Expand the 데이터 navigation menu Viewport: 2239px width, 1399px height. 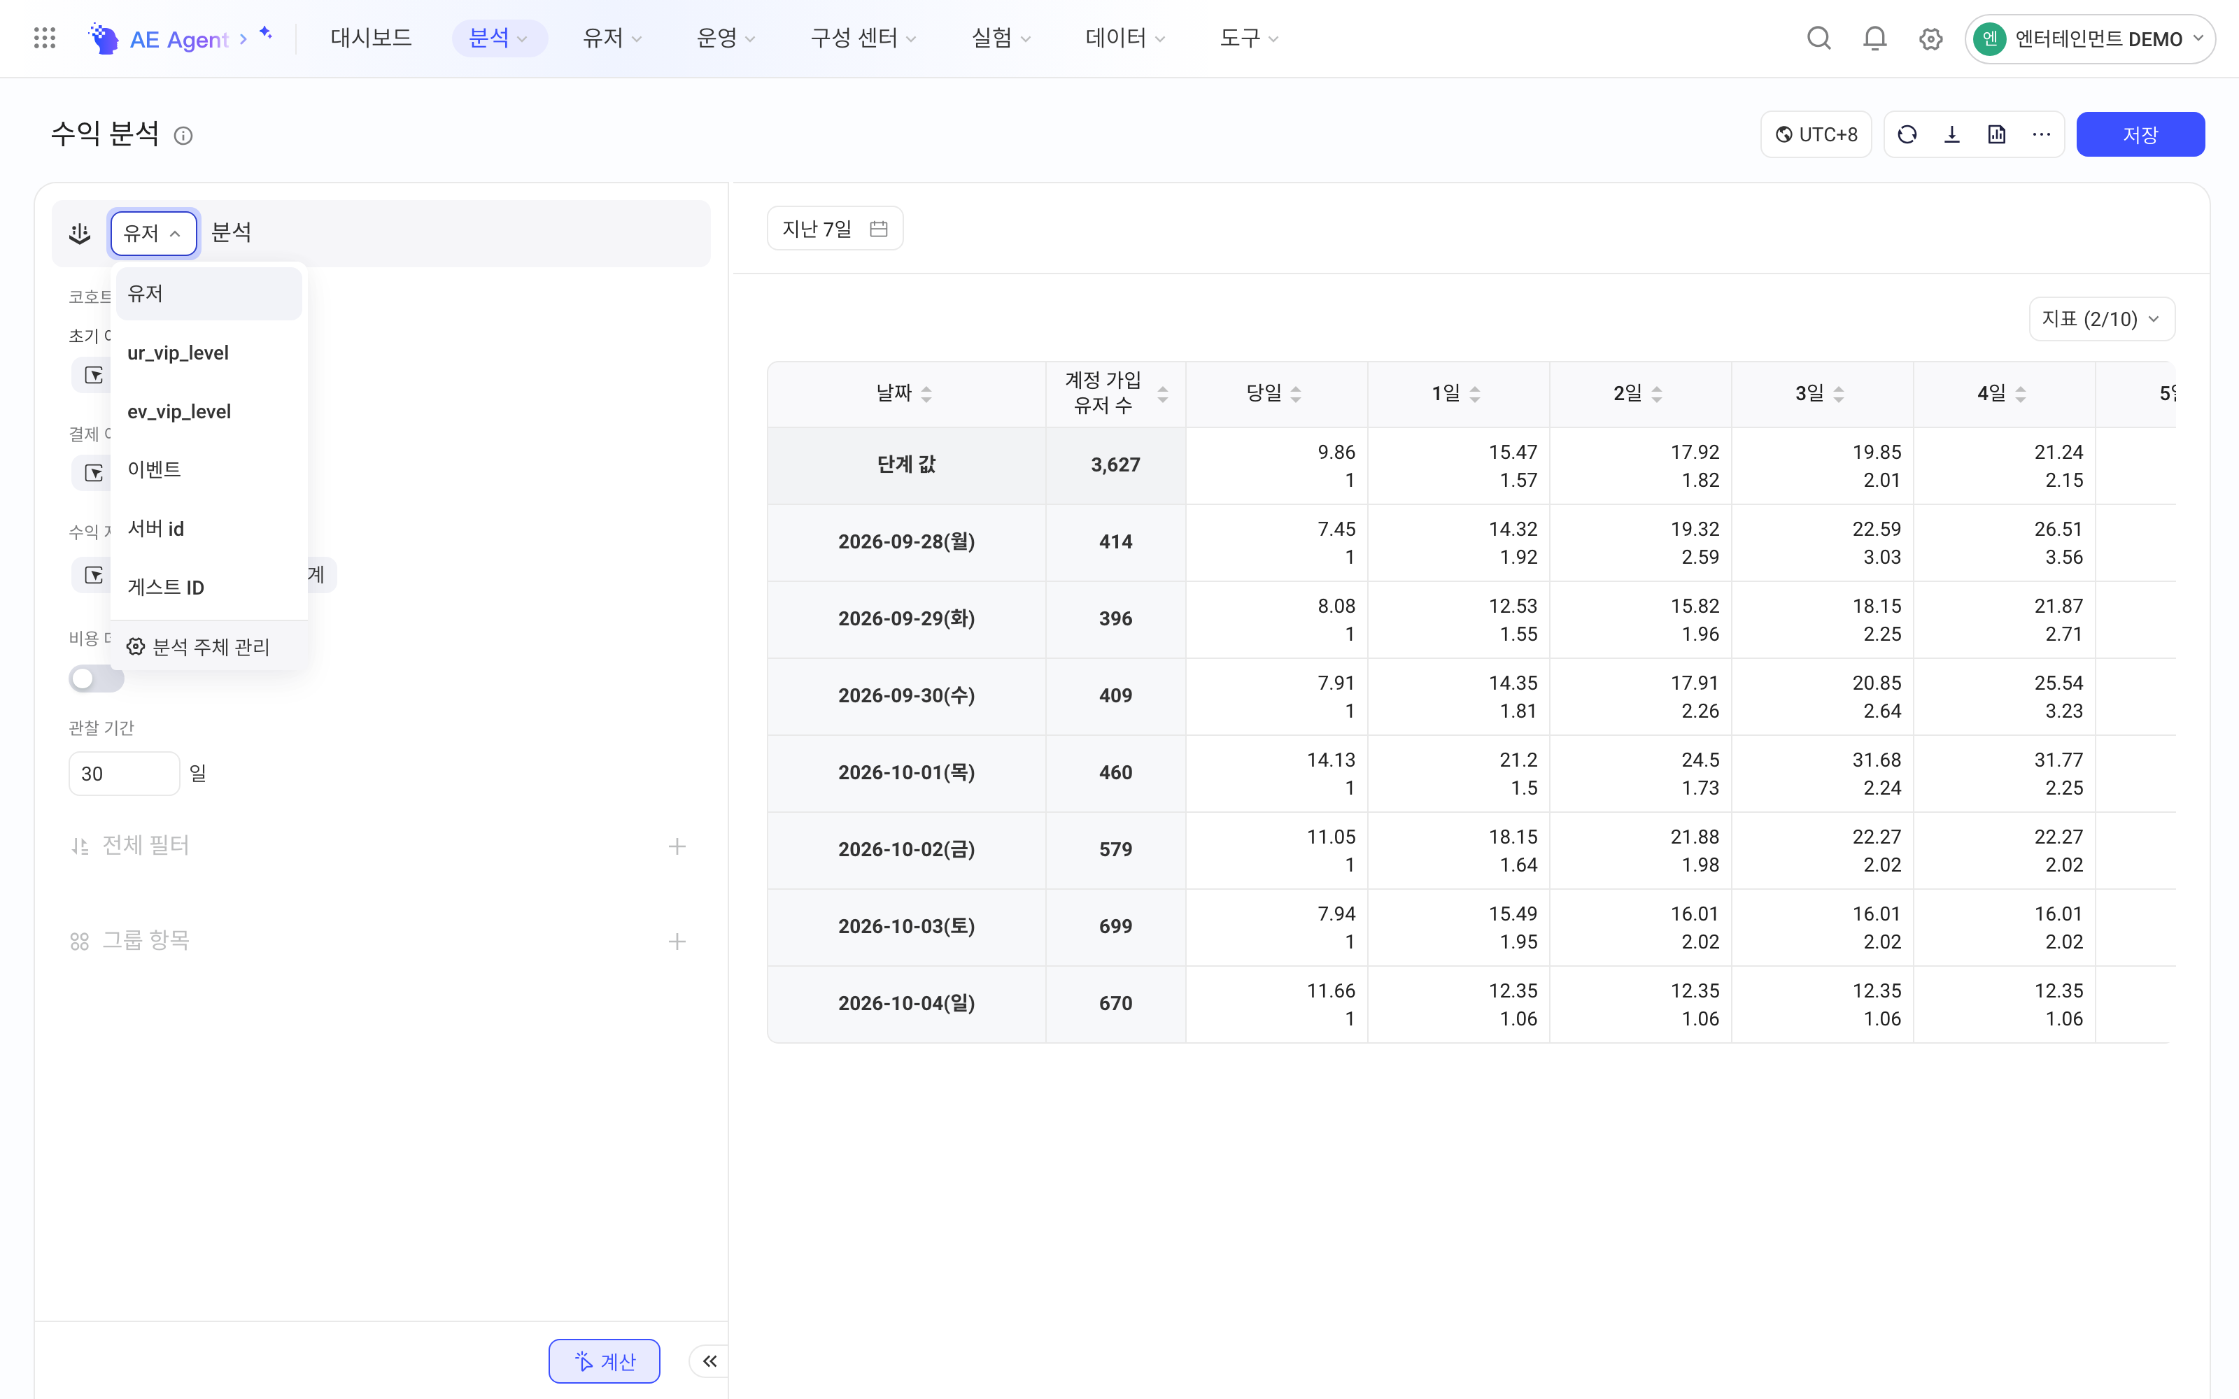[1124, 38]
